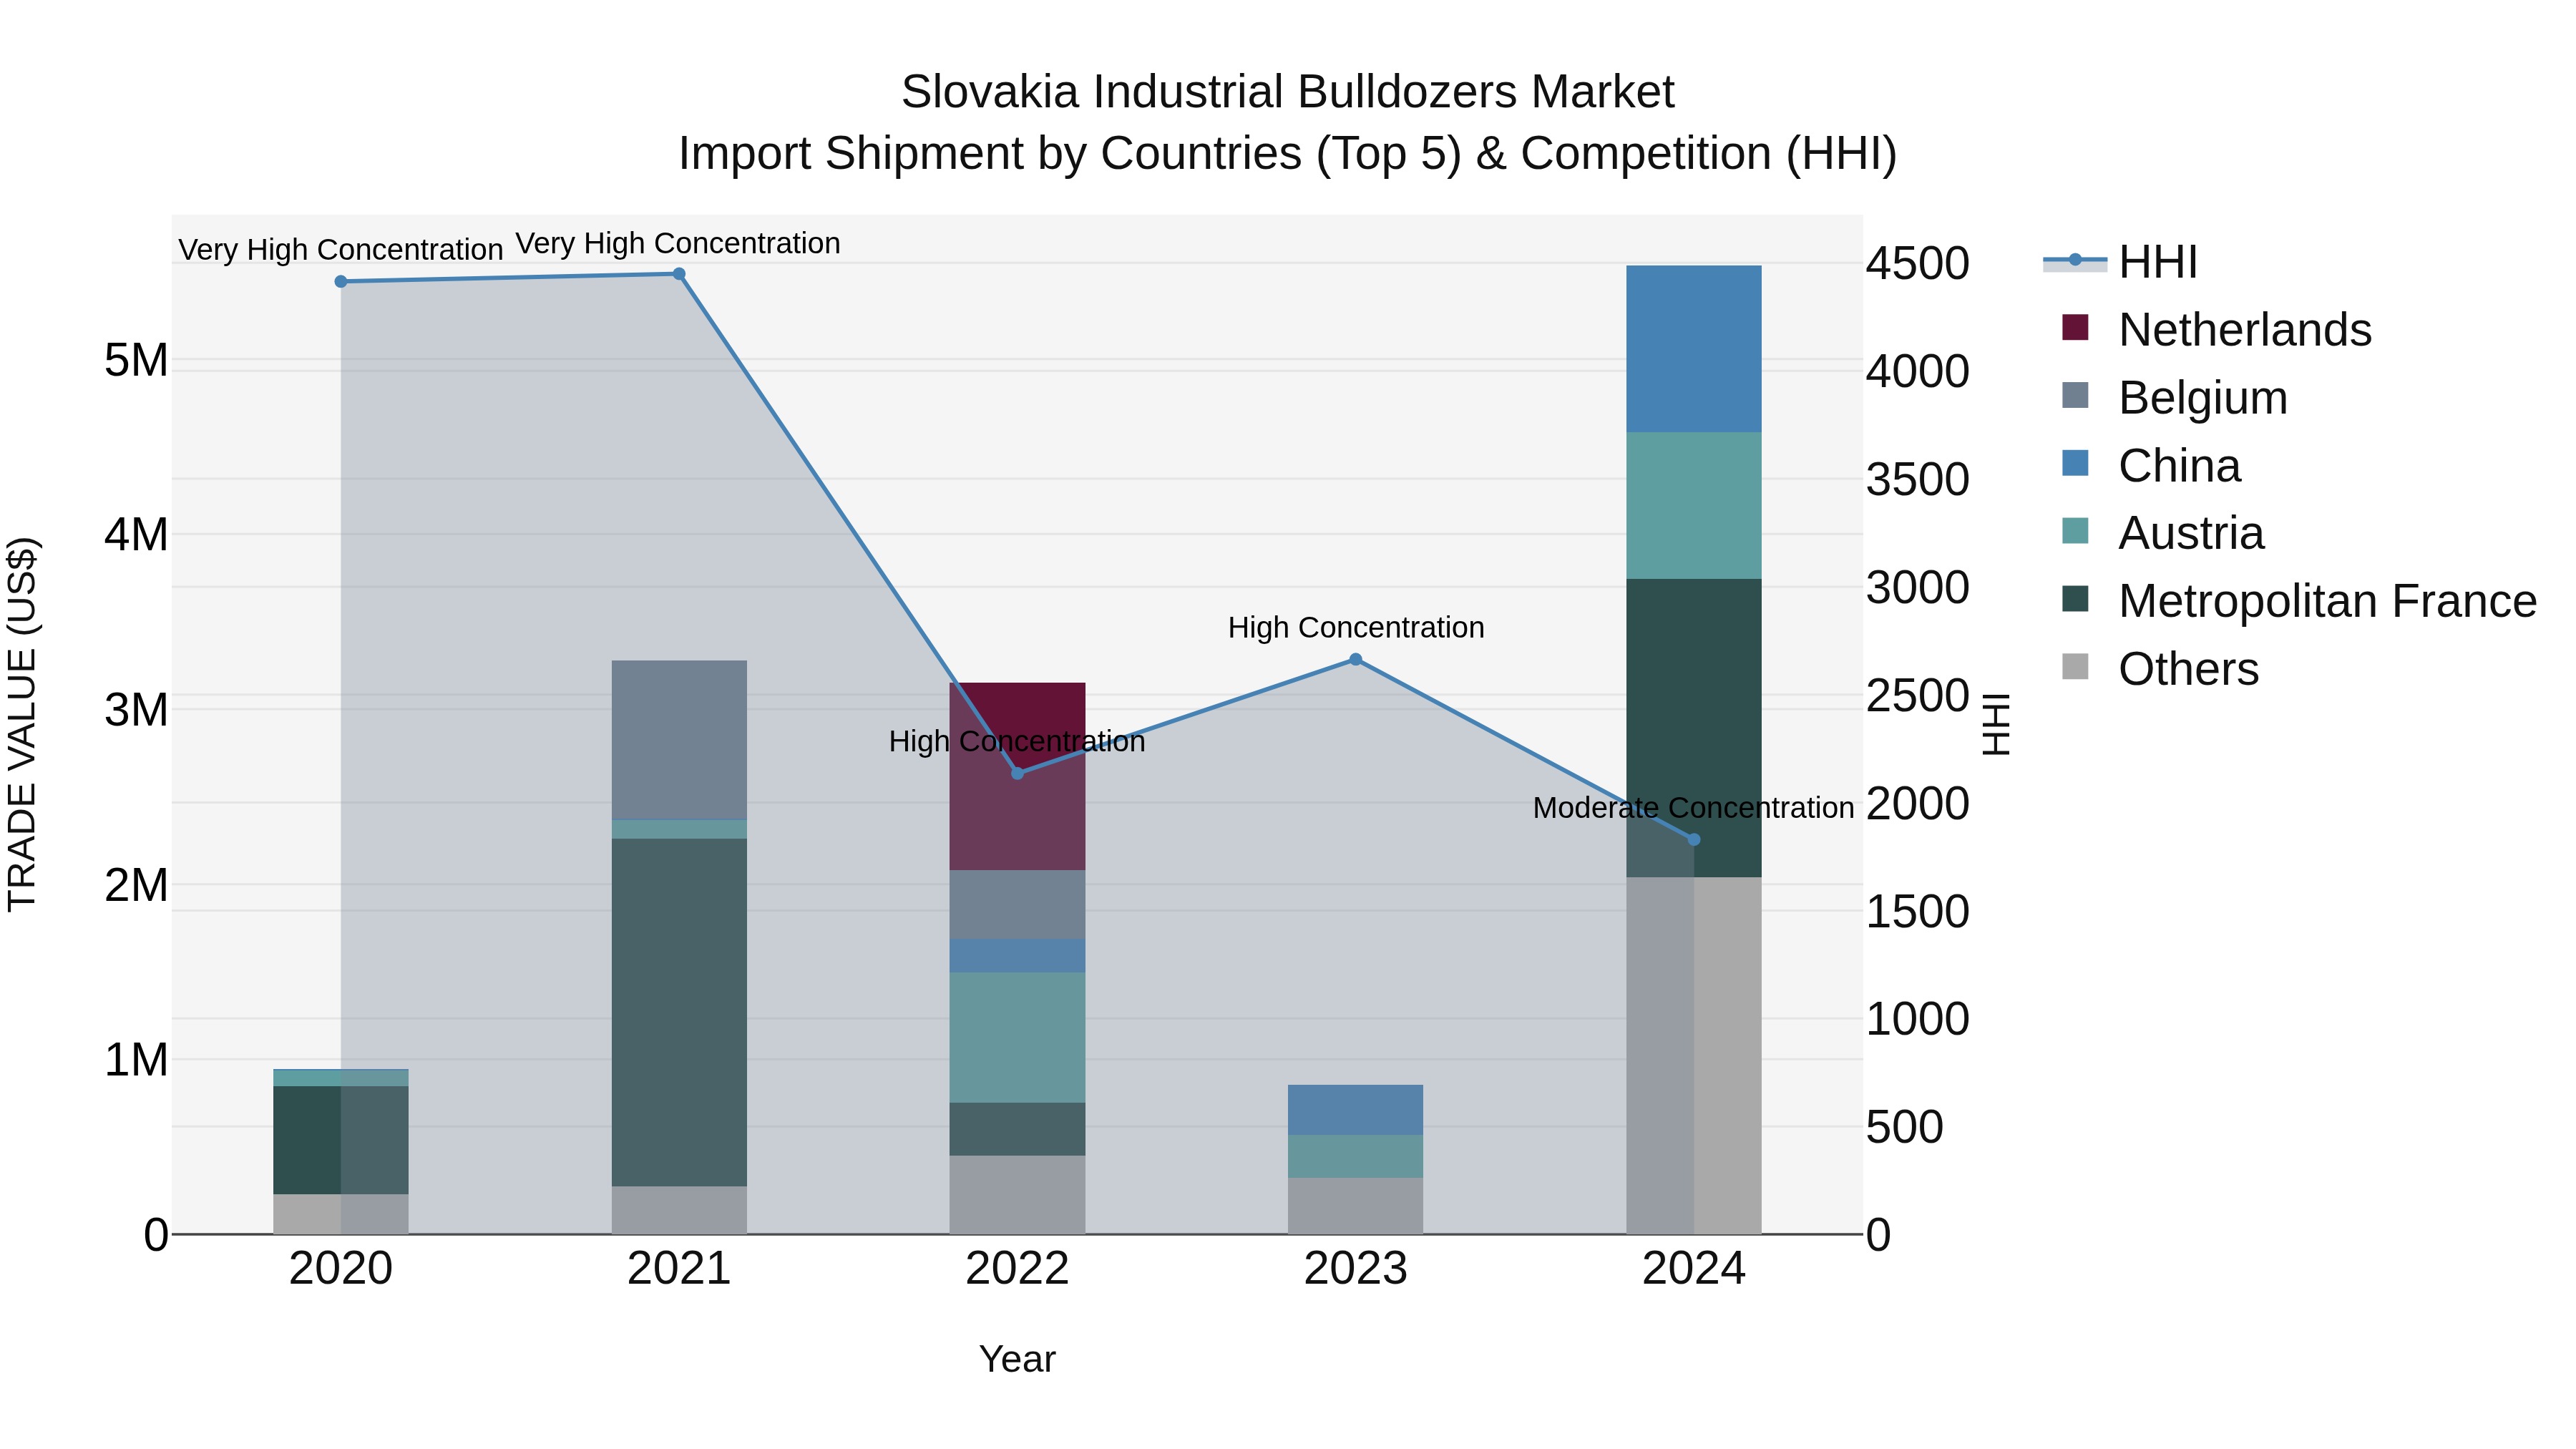Viewport: 2576px width, 1449px height.
Task: Click the 2024 x-axis label
Action: click(x=1694, y=1269)
